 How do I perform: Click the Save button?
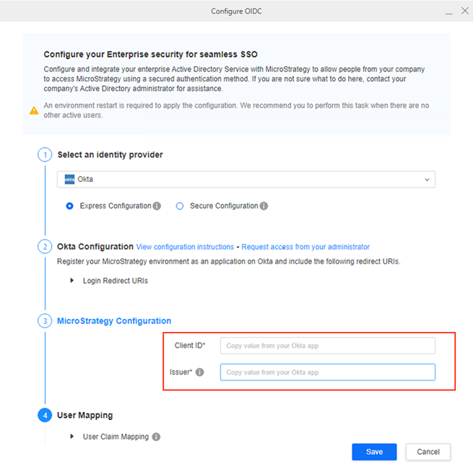click(374, 452)
